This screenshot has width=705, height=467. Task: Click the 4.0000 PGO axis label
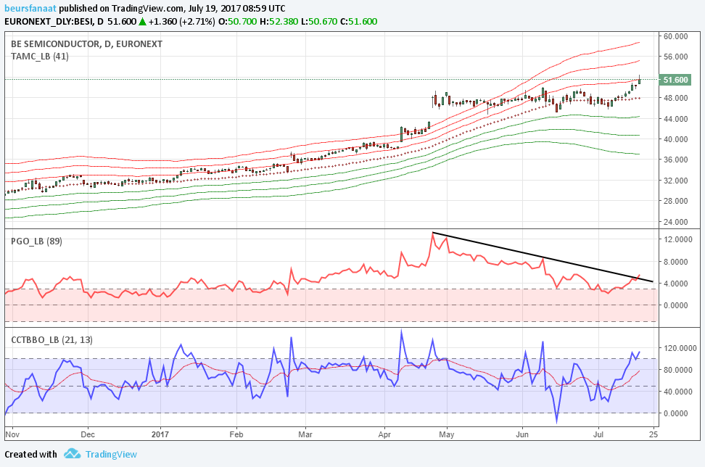675,284
